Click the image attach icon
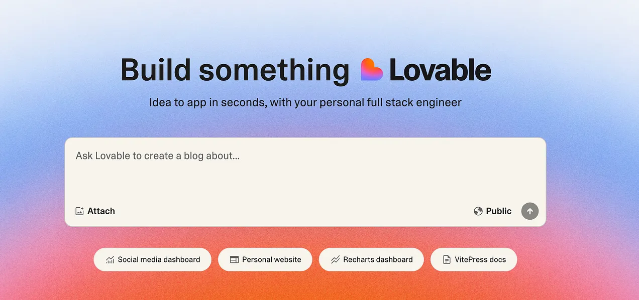 pos(79,211)
